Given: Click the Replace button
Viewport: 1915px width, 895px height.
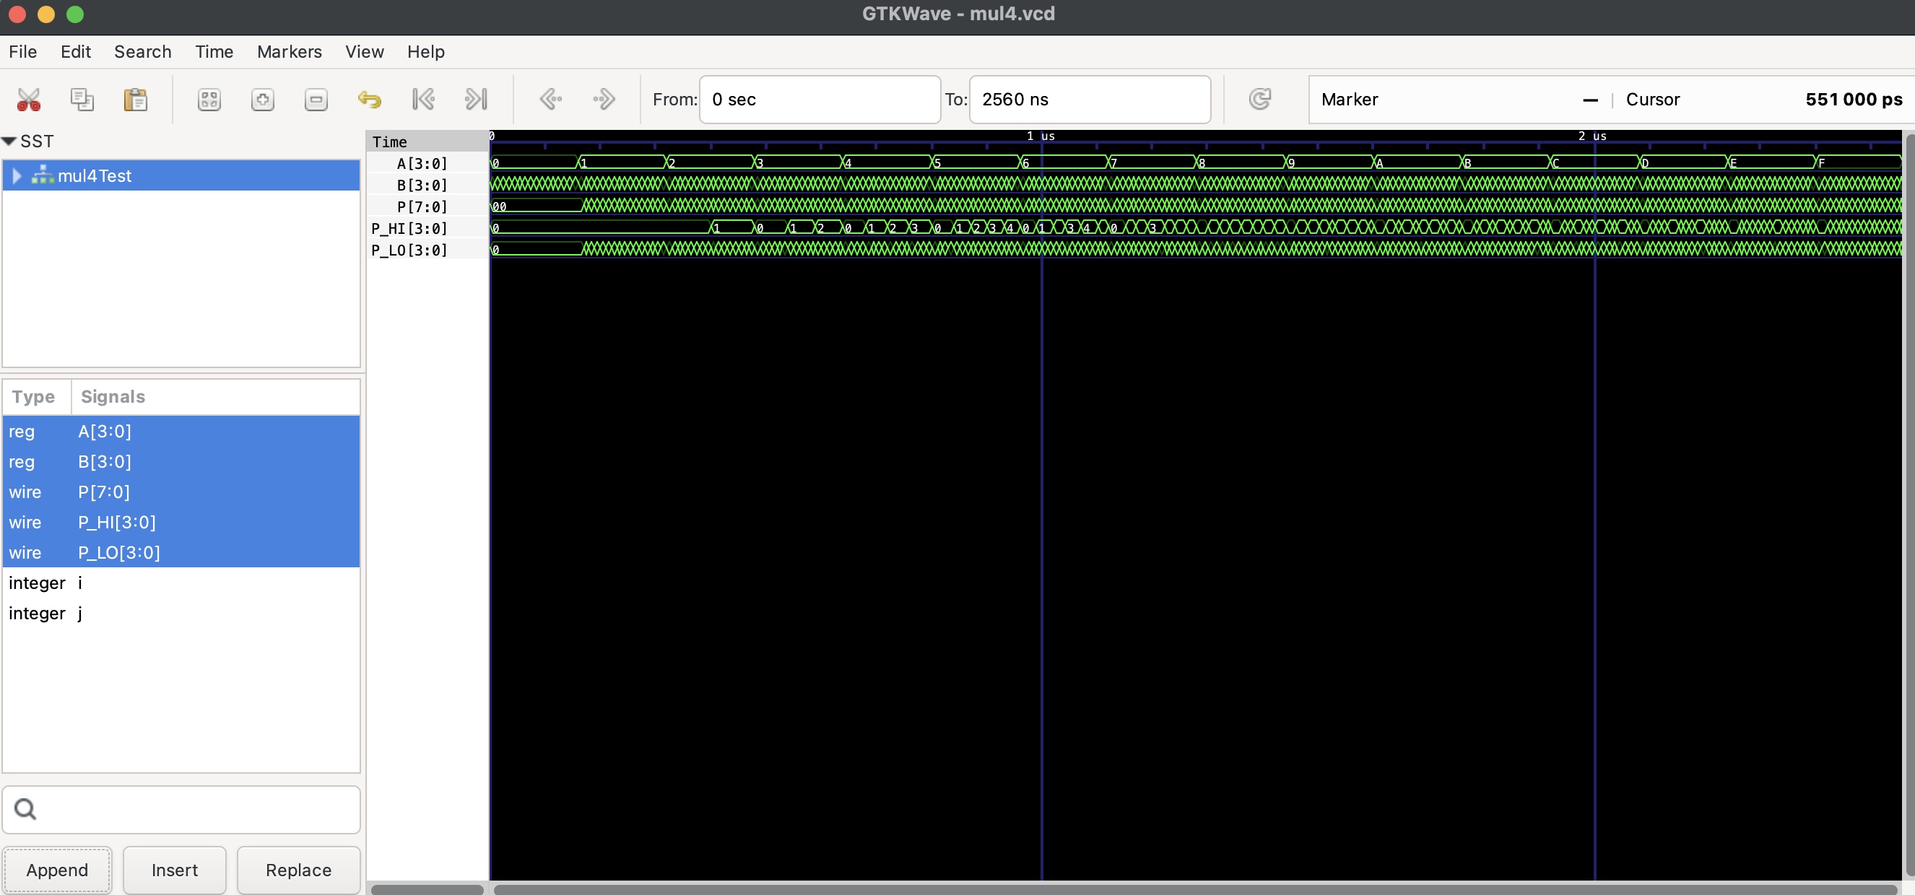Looking at the screenshot, I should 298,870.
